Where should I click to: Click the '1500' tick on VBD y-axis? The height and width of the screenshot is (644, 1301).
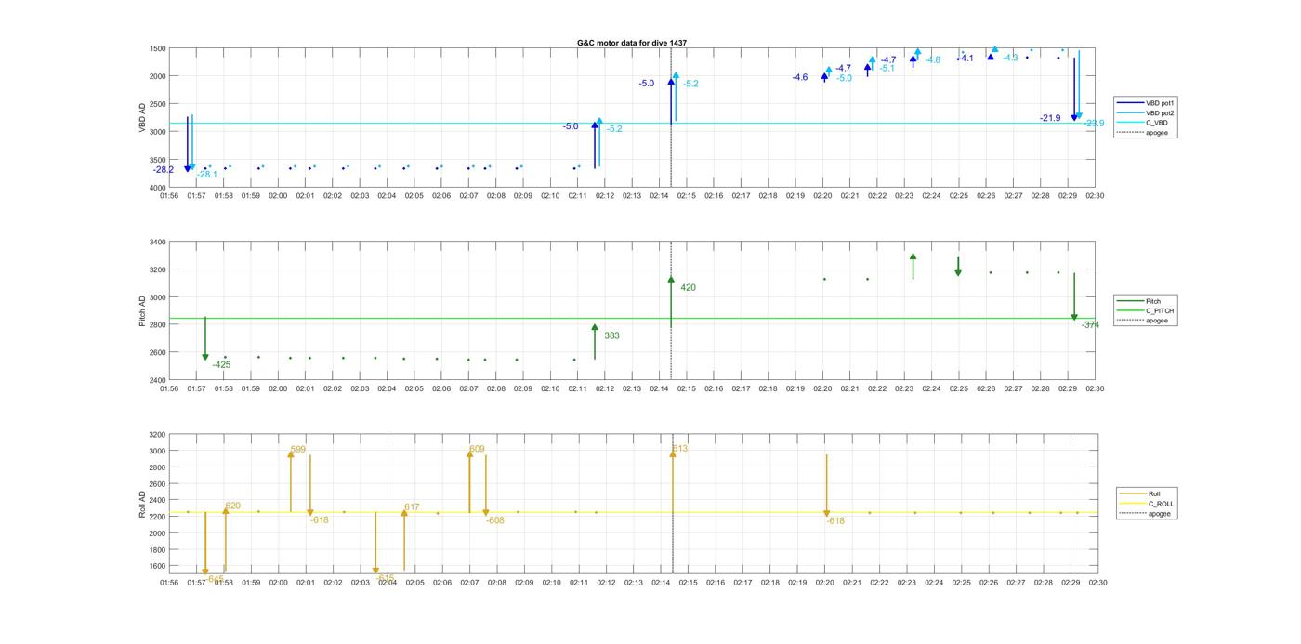156,48
